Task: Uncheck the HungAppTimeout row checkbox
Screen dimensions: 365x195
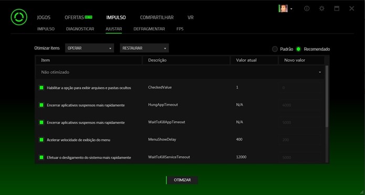Action: (41, 105)
